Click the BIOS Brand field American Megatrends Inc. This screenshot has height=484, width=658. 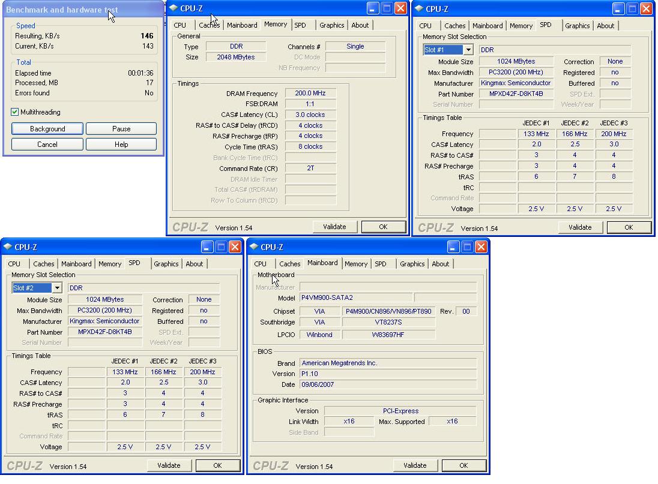(x=388, y=363)
